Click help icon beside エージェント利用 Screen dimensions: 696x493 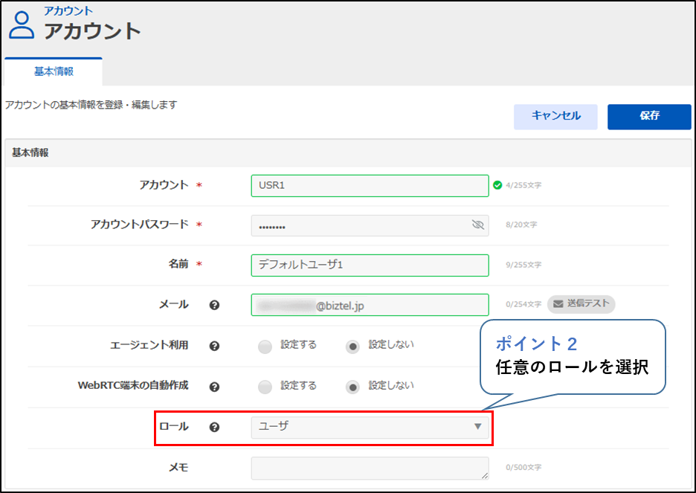(214, 346)
